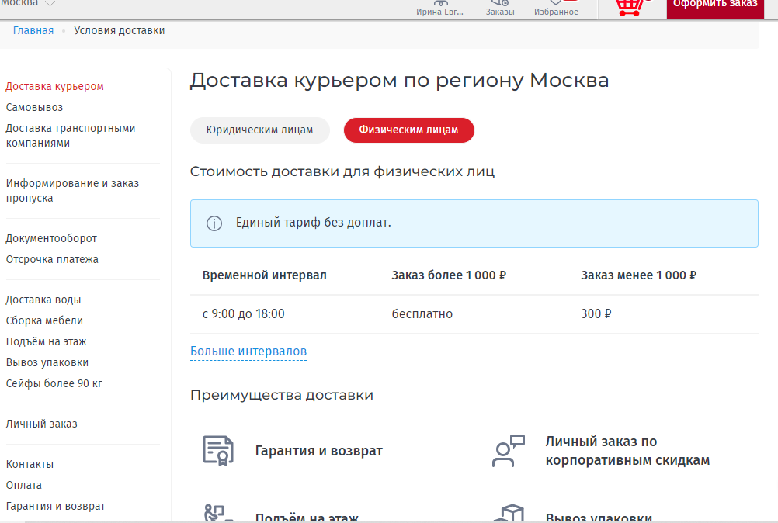This screenshot has height=523, width=778.
Task: Click the 300 ₽ table cell
Action: coord(596,313)
